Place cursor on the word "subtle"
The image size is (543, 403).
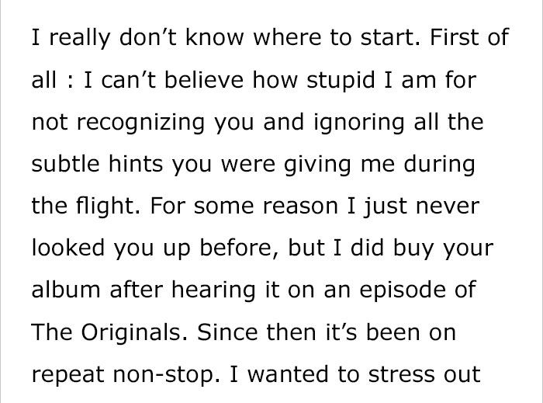click(65, 164)
